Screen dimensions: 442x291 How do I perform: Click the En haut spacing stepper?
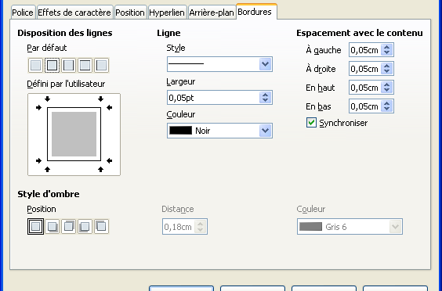387,88
